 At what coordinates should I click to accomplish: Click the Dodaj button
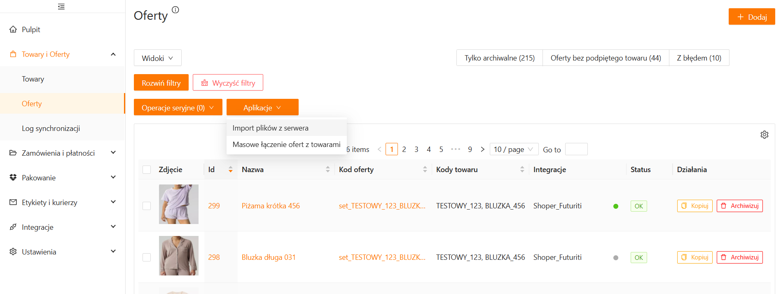(x=751, y=17)
